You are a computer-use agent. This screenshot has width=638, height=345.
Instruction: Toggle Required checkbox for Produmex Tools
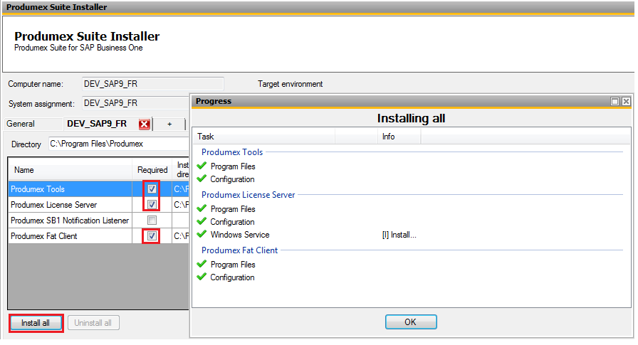[152, 189]
